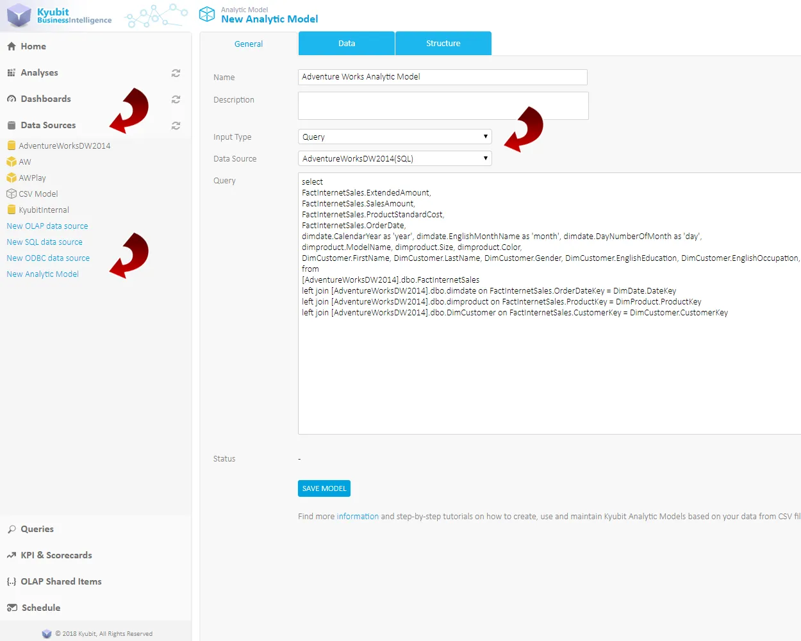Click New ODBC data source link
Image resolution: width=801 pixels, height=641 pixels.
48,258
